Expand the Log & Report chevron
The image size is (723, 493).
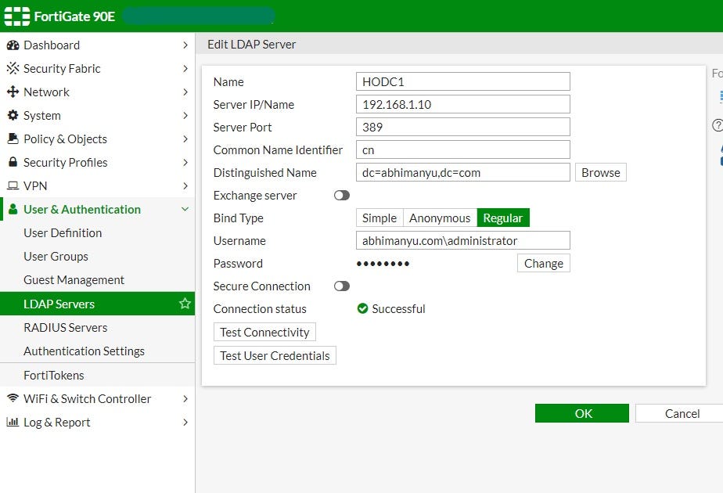185,423
